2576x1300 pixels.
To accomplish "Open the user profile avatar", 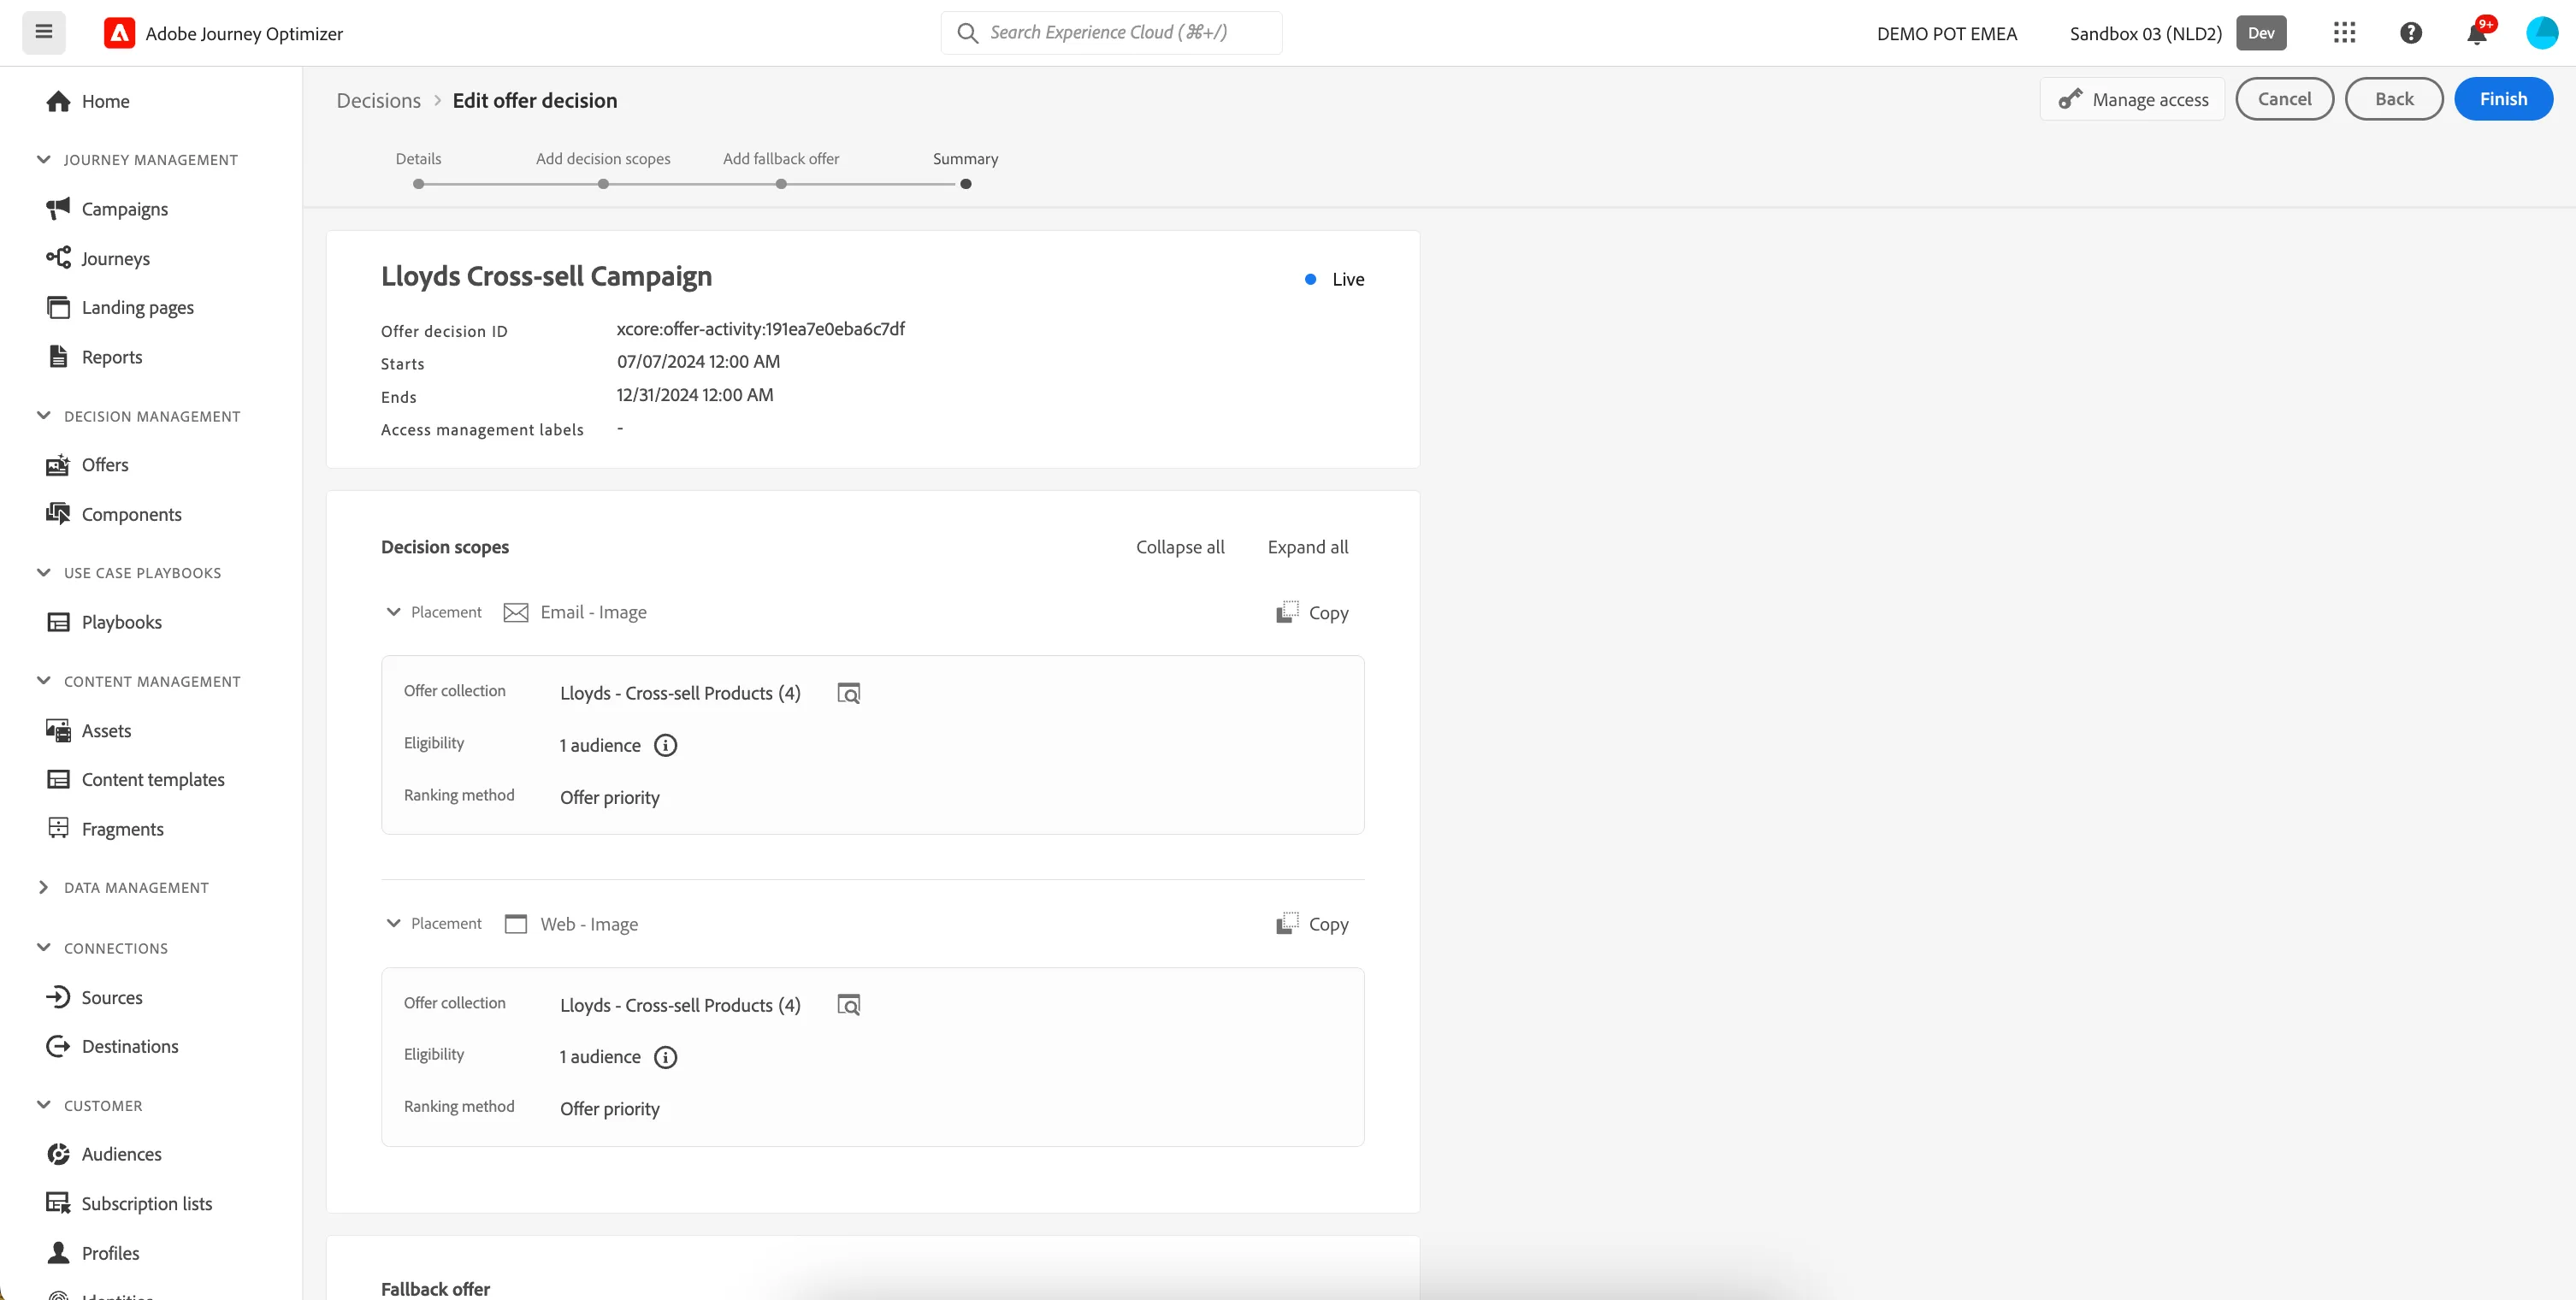I will point(2541,33).
